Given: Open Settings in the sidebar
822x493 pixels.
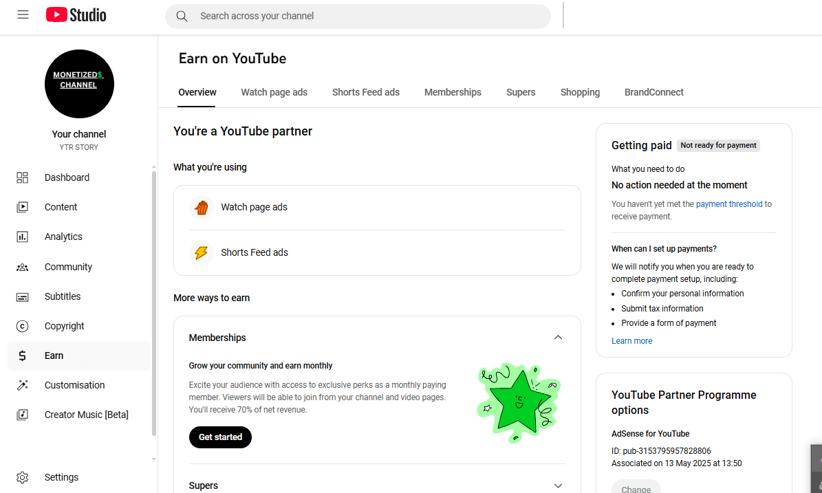Looking at the screenshot, I should pyautogui.click(x=79, y=477).
